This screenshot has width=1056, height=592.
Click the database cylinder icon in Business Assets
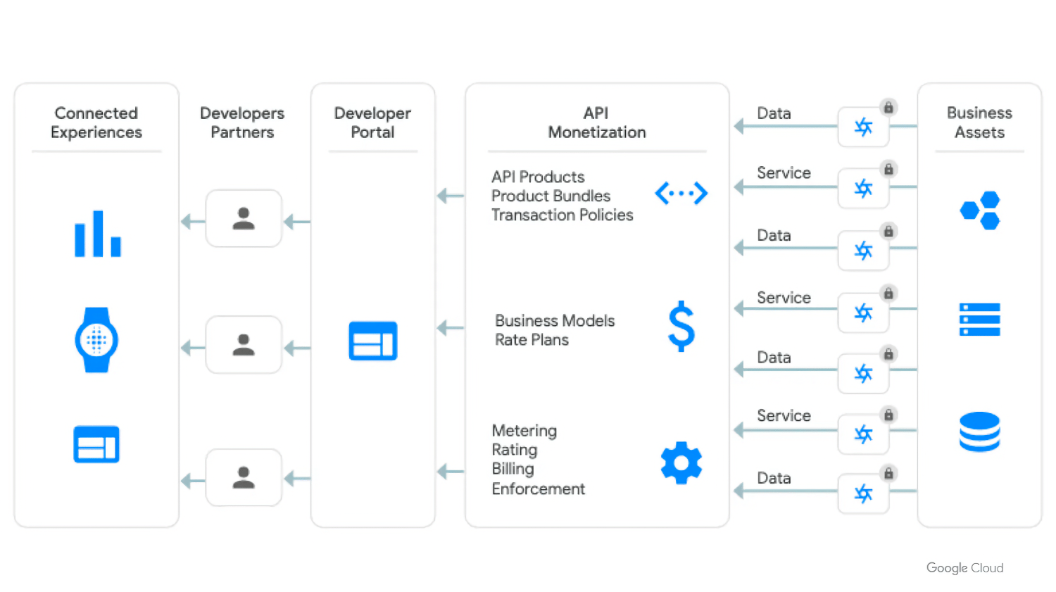[x=980, y=432]
